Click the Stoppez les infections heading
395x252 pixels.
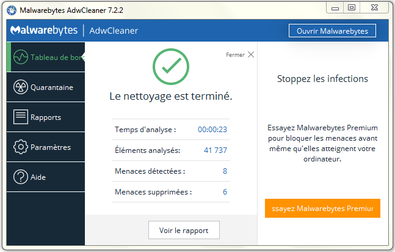(x=322, y=79)
